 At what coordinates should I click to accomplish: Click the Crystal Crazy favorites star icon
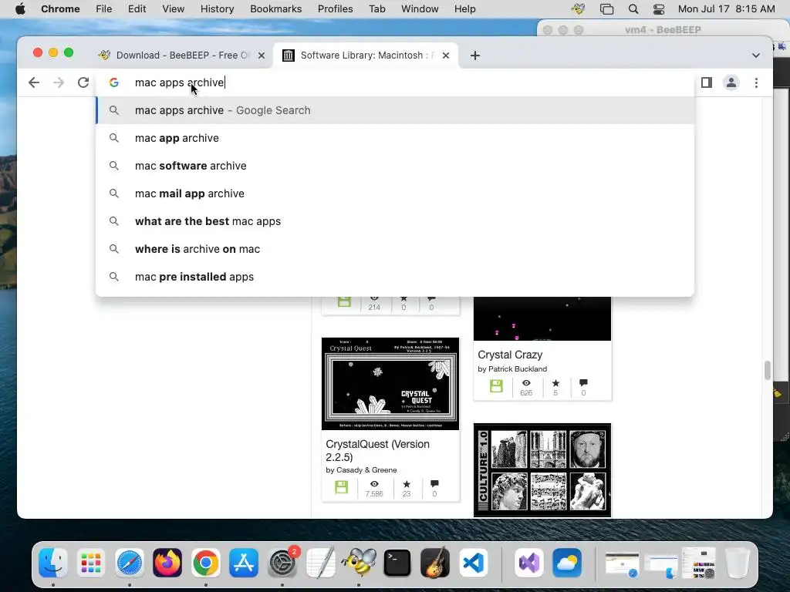coord(555,383)
